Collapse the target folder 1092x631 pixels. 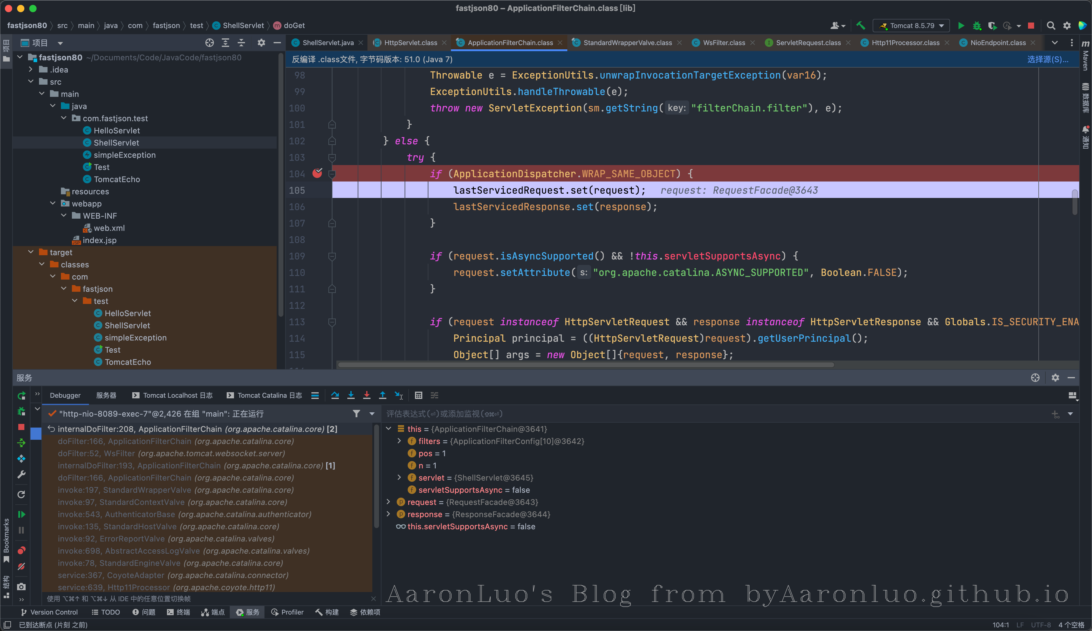[x=30, y=252]
